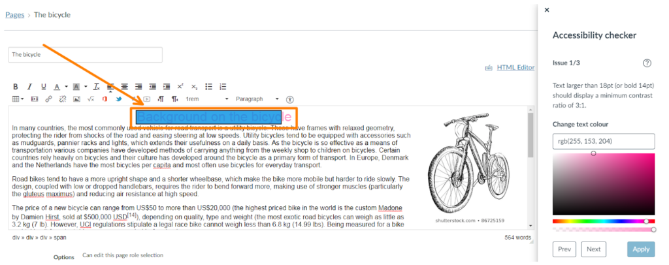
Task: Insert a numbered list
Action: click(x=223, y=87)
